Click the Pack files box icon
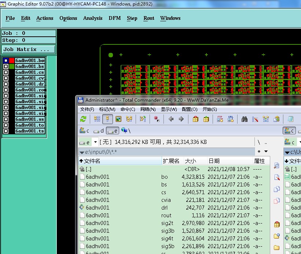The height and width of the screenshot is (254, 301). click(x=195, y=119)
